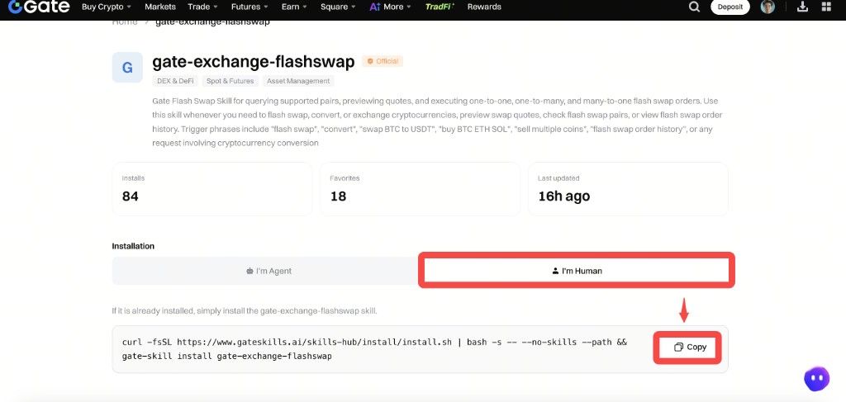Expand the Buy Crypto dropdown
The image size is (846, 402).
pyautogui.click(x=107, y=7)
